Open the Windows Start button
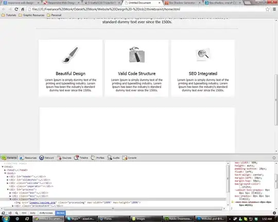 [x=5, y=218]
